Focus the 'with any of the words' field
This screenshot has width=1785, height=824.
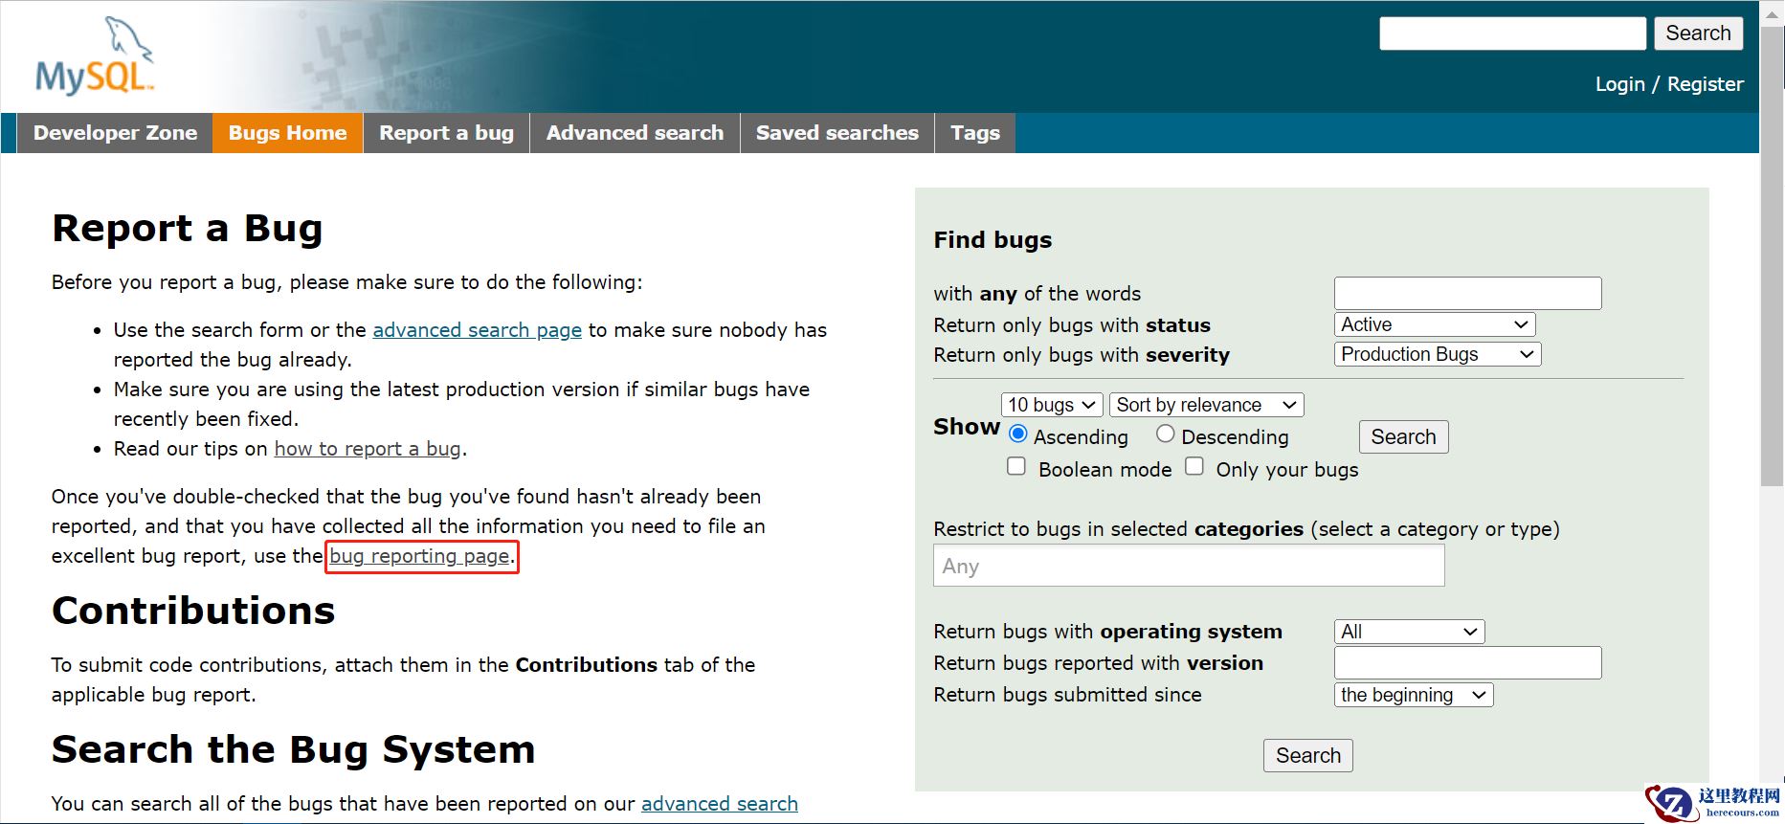pos(1467,294)
